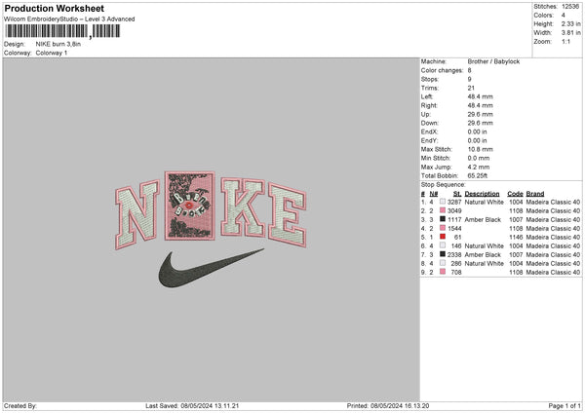Select the design name 'NIKE burn 3,8in'

pyautogui.click(x=58, y=44)
